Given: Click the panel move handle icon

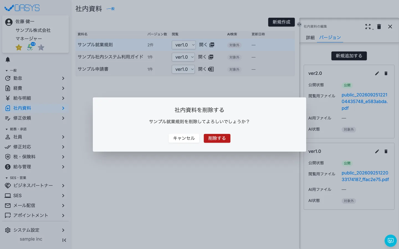Looking at the screenshot, I should pos(299,24).
